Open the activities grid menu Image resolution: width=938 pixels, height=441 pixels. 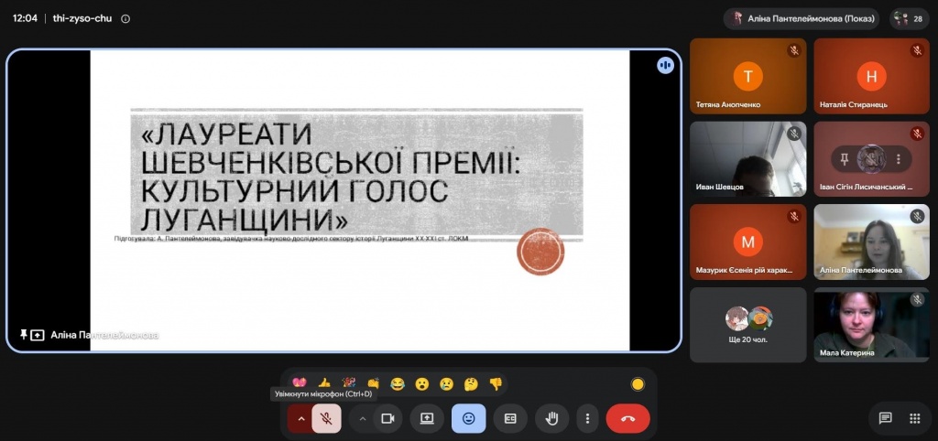click(x=914, y=418)
